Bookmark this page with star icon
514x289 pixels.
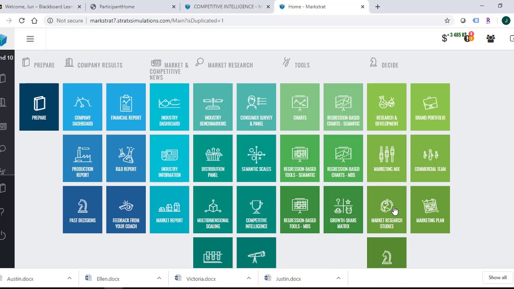pyautogui.click(x=447, y=20)
